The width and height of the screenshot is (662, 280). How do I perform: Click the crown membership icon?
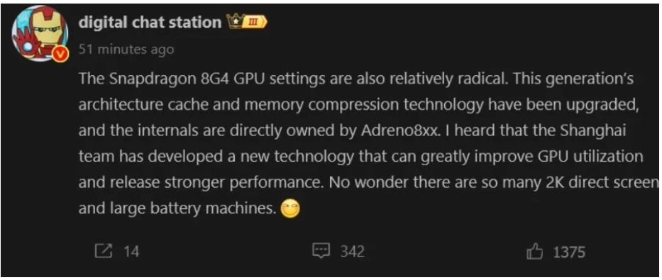pos(235,21)
